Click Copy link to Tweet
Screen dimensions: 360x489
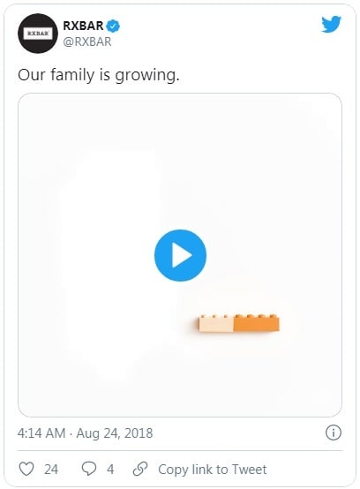[213, 470]
